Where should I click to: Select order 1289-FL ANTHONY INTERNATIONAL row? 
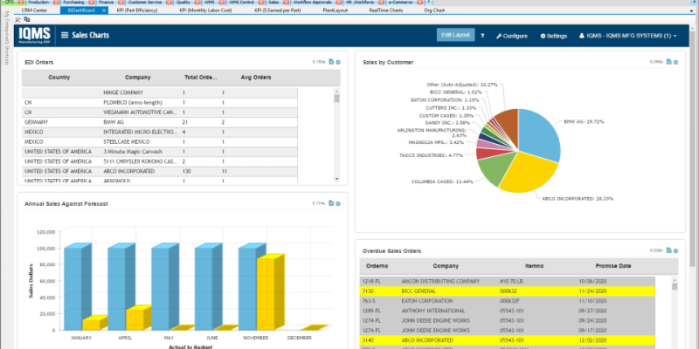point(508,311)
